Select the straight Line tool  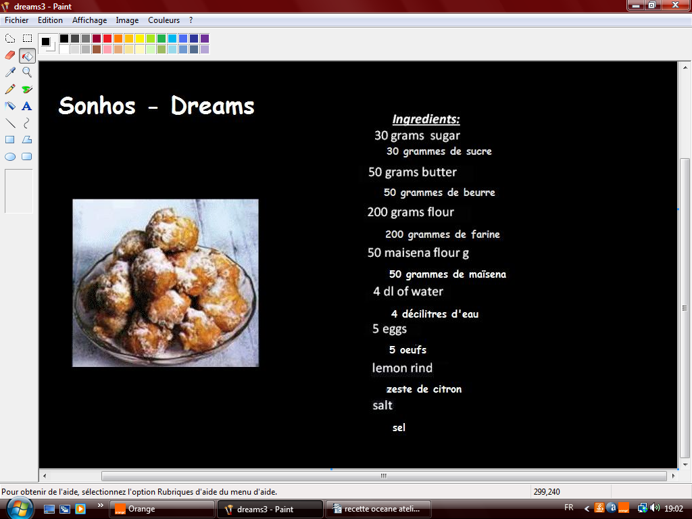pyautogui.click(x=10, y=123)
